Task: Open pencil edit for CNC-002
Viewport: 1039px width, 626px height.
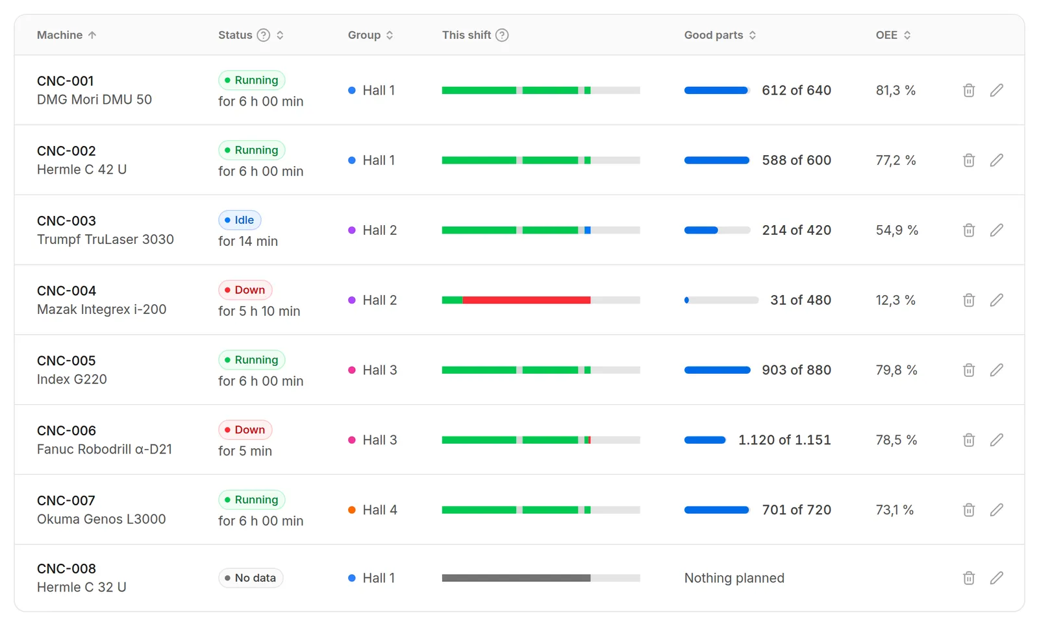Action: point(996,160)
